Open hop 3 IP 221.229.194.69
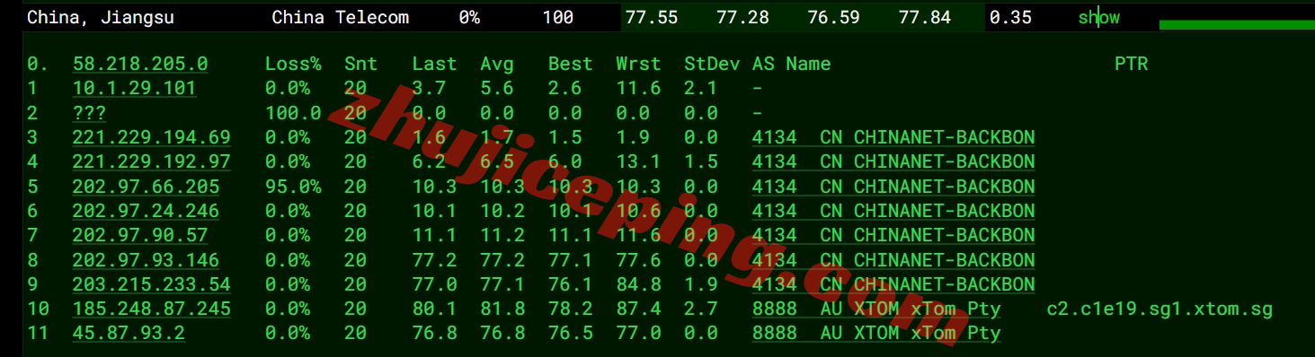1315x357 pixels. coord(151,137)
